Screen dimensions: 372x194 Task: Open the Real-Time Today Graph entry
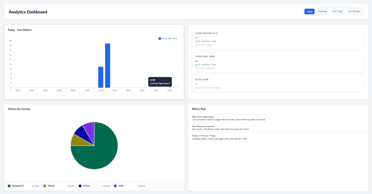point(203,117)
